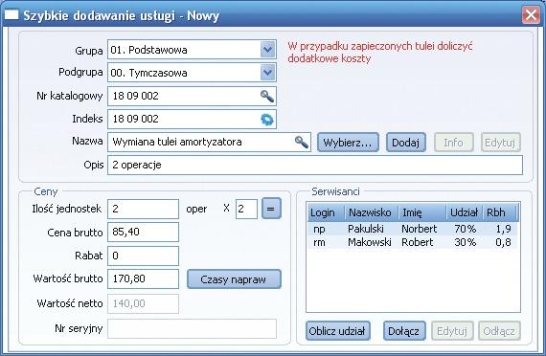The height and width of the screenshot is (356, 546).
Task: Click the Rbh value 1,9
Action: pos(503,229)
